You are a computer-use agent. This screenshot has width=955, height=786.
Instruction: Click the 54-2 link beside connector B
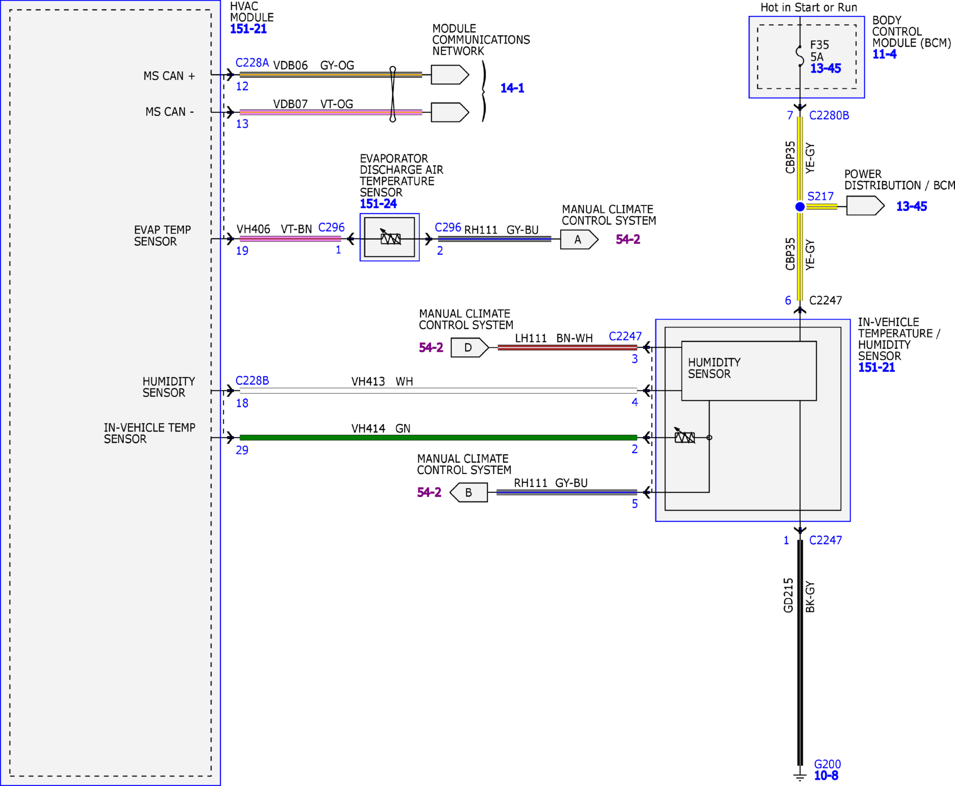[429, 492]
